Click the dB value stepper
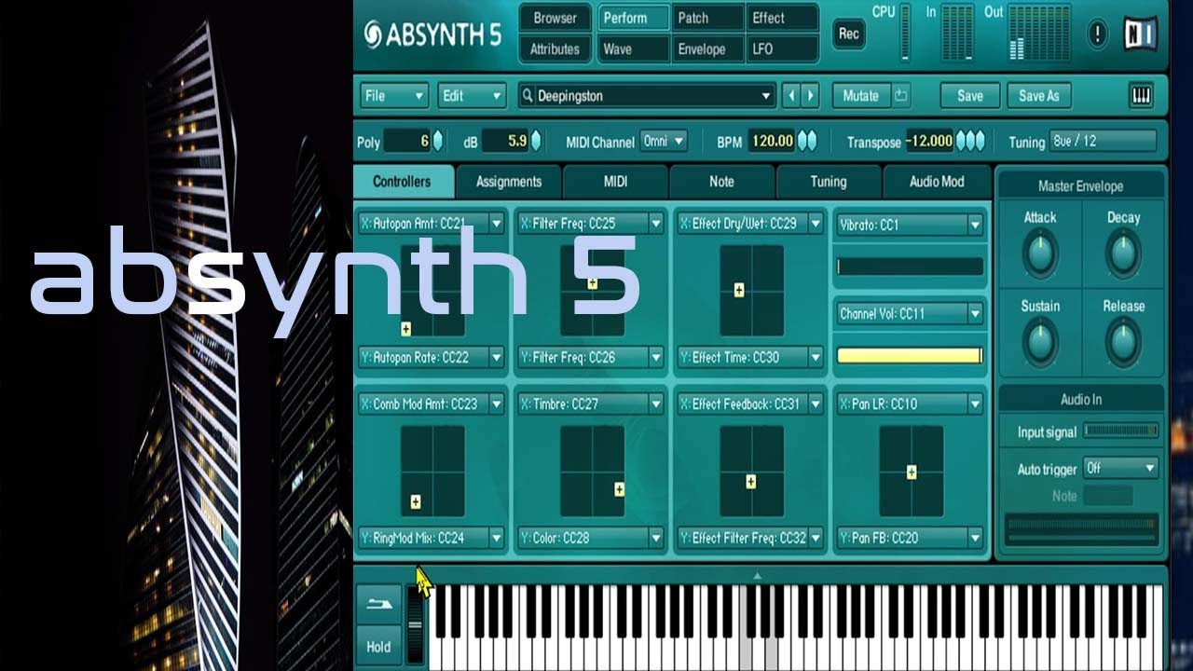This screenshot has width=1193, height=671. tap(536, 142)
